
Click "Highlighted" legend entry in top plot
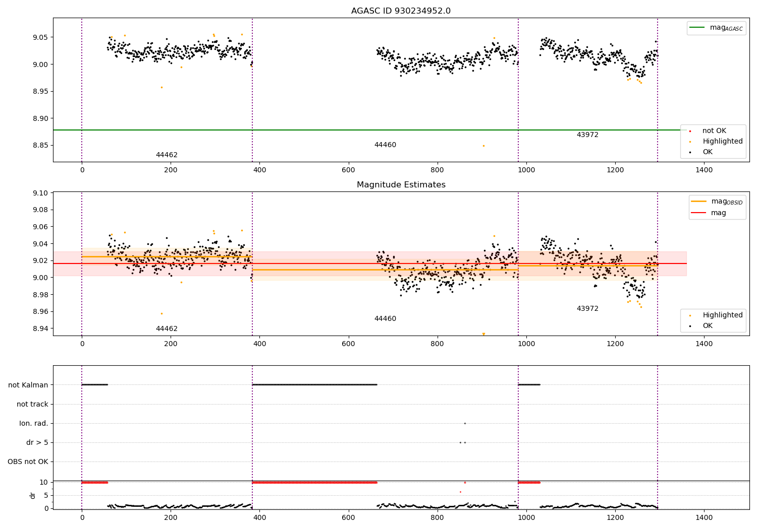[x=723, y=141]
